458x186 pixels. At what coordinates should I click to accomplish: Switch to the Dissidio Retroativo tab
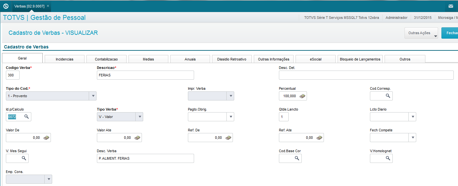[232, 59]
